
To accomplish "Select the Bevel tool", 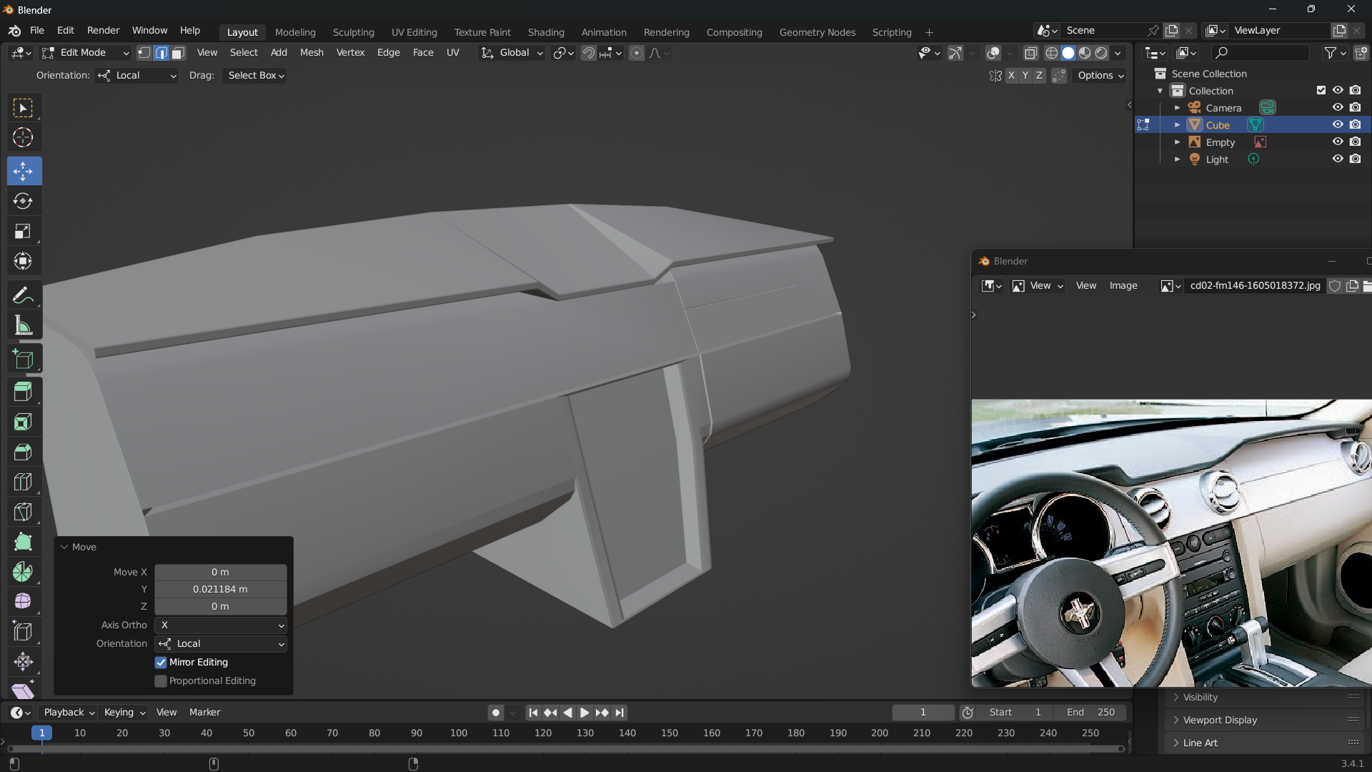I will 23,452.
